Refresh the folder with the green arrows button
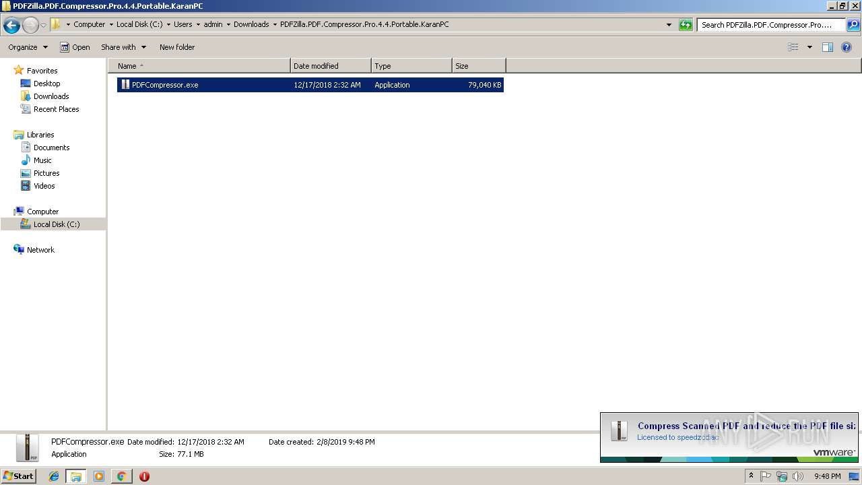 coord(686,25)
